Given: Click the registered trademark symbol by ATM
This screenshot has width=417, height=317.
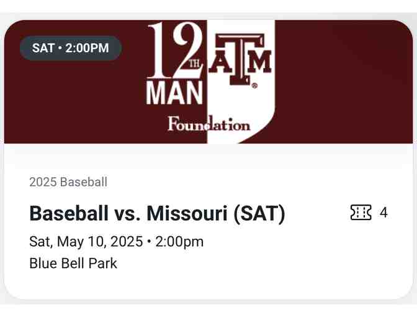Looking at the screenshot, I should pyautogui.click(x=254, y=86).
